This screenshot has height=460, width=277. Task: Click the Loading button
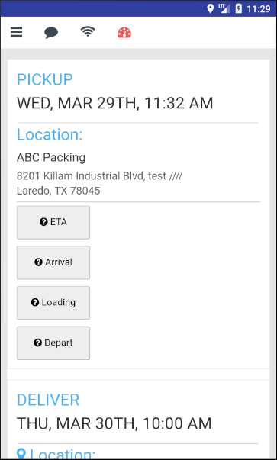click(53, 303)
